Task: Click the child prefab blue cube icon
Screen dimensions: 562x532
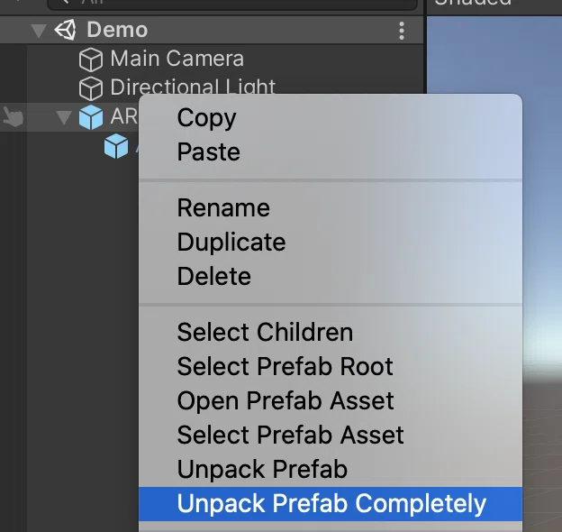Action: (x=116, y=146)
